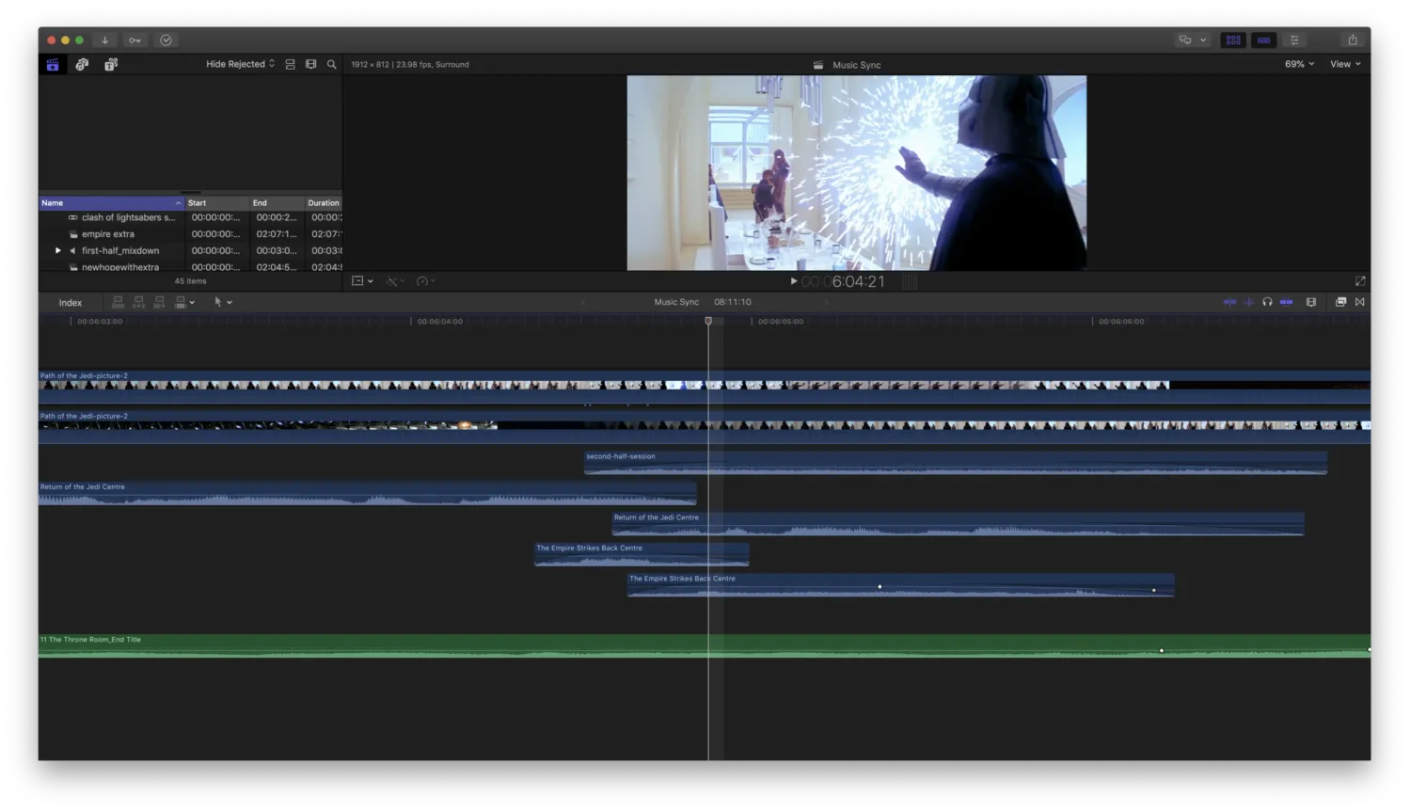Open the viewer View options menu
Viewport: 1411px width, 811px height.
pyautogui.click(x=1345, y=64)
